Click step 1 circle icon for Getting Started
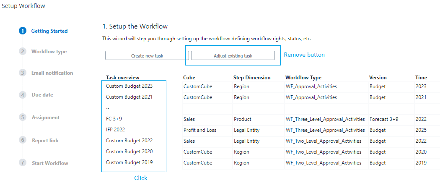The image size is (440, 196). coord(23,31)
